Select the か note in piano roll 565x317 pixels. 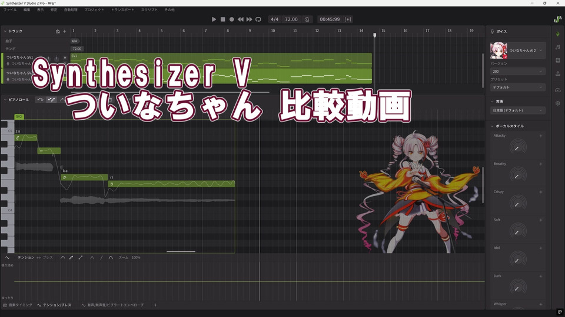(x=84, y=177)
